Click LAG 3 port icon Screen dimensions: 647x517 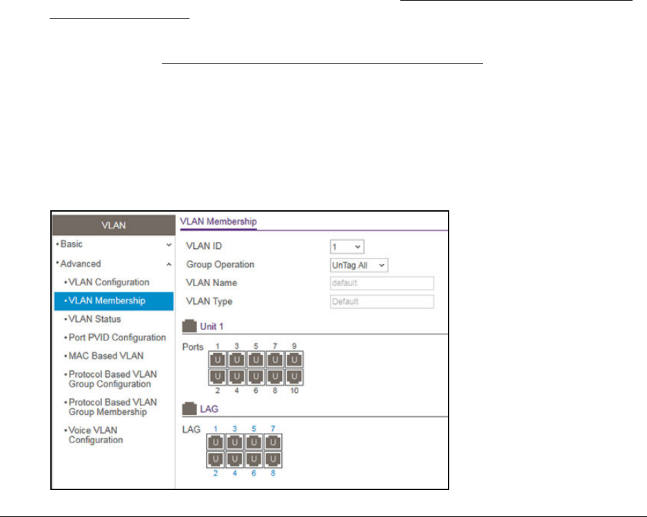[x=235, y=443]
